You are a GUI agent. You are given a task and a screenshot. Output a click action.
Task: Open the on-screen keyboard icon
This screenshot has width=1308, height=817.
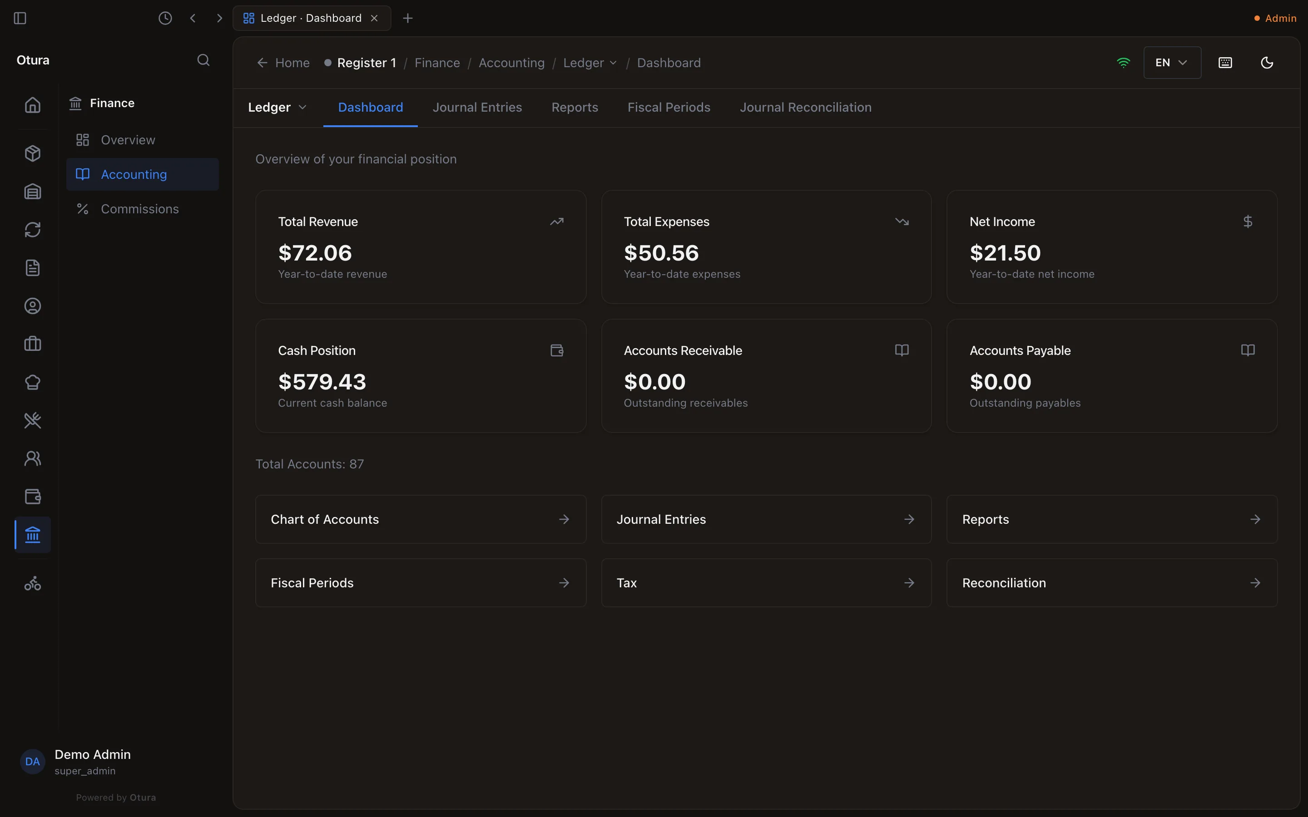tap(1225, 63)
